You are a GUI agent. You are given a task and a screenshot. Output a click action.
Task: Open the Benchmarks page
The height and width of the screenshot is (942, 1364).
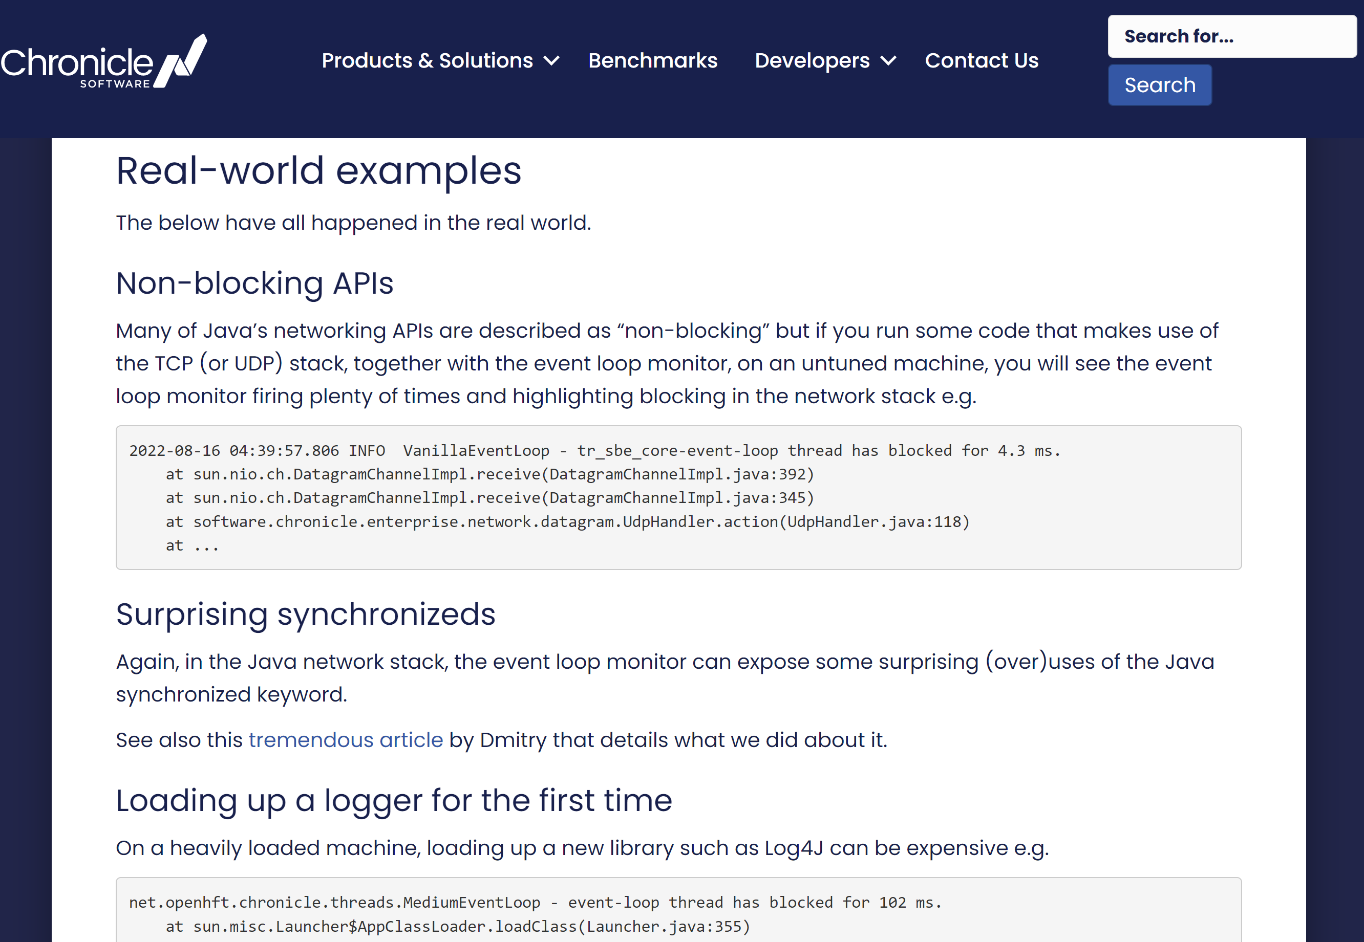(652, 61)
